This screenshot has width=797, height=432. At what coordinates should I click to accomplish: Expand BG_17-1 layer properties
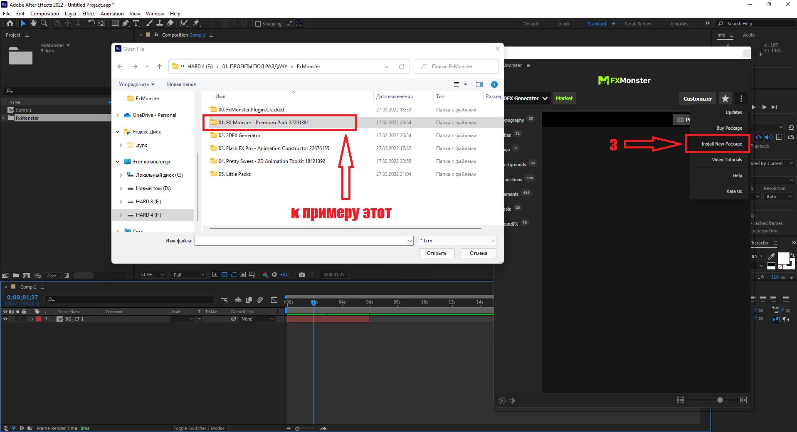32,319
